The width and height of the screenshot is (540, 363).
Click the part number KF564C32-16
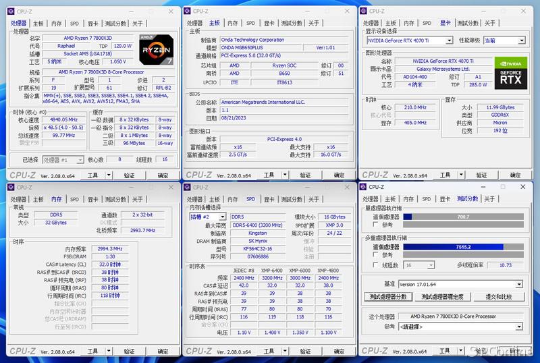(x=258, y=249)
